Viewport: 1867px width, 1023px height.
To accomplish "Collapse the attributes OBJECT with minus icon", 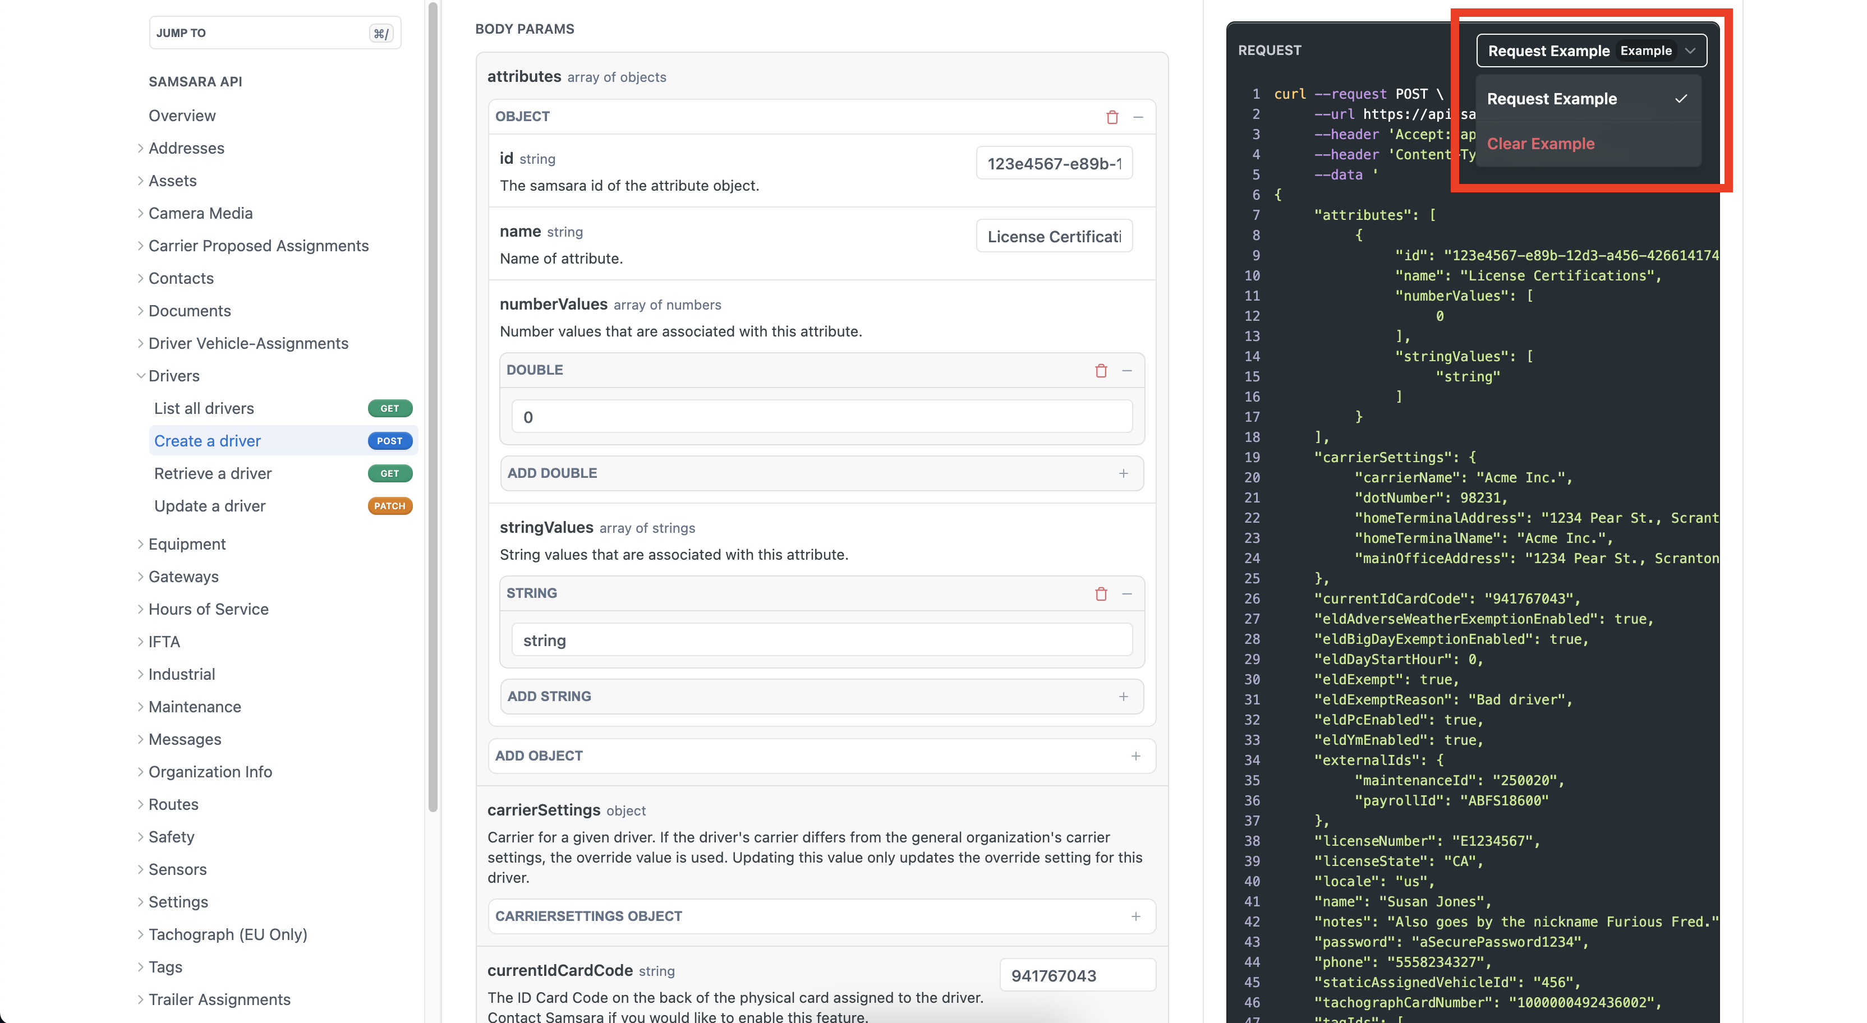I will (1138, 117).
